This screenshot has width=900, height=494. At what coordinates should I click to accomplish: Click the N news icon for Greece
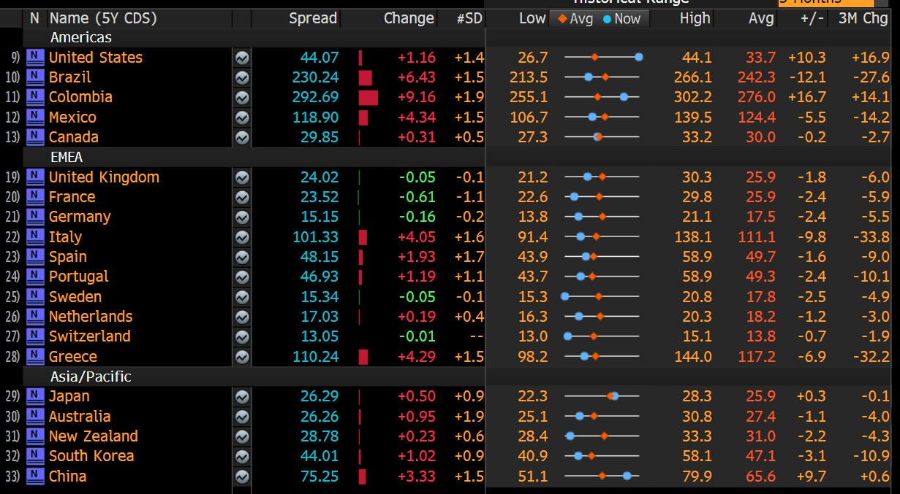pos(34,357)
